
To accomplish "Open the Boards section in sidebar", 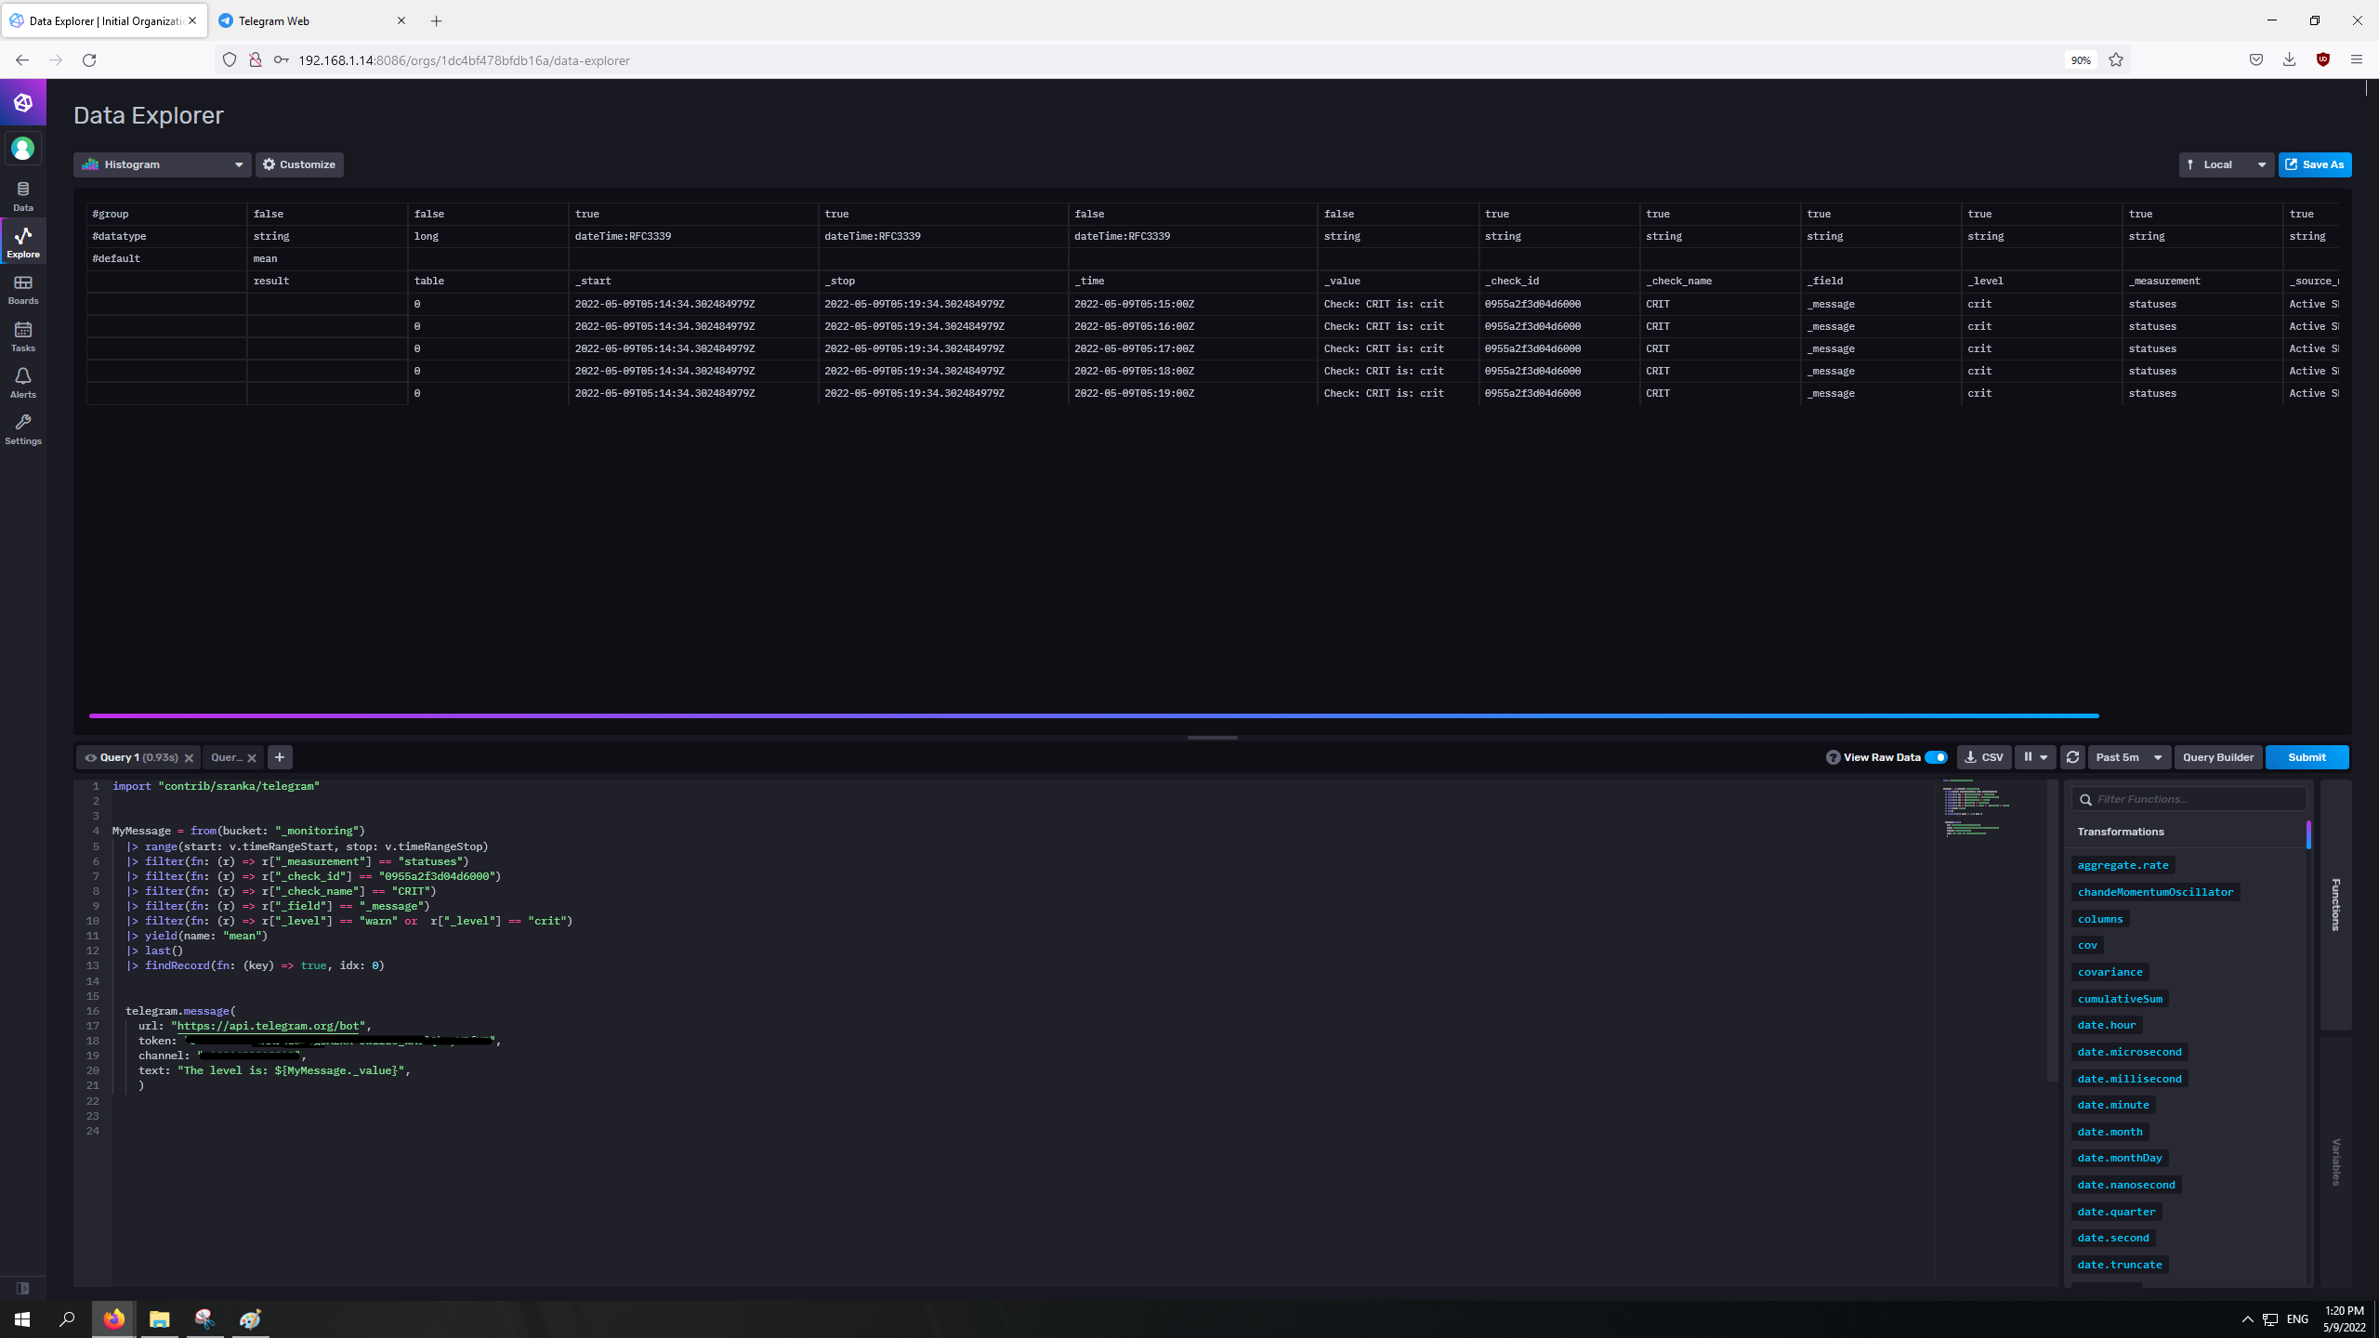I will pyautogui.click(x=23, y=289).
